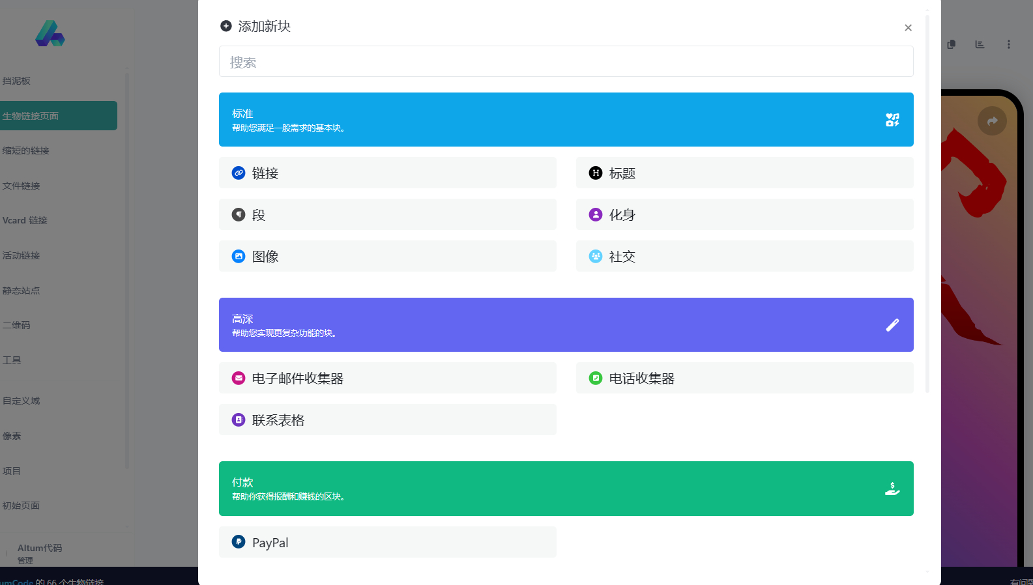Click the share arrow on preview
The width and height of the screenshot is (1033, 585).
(992, 121)
